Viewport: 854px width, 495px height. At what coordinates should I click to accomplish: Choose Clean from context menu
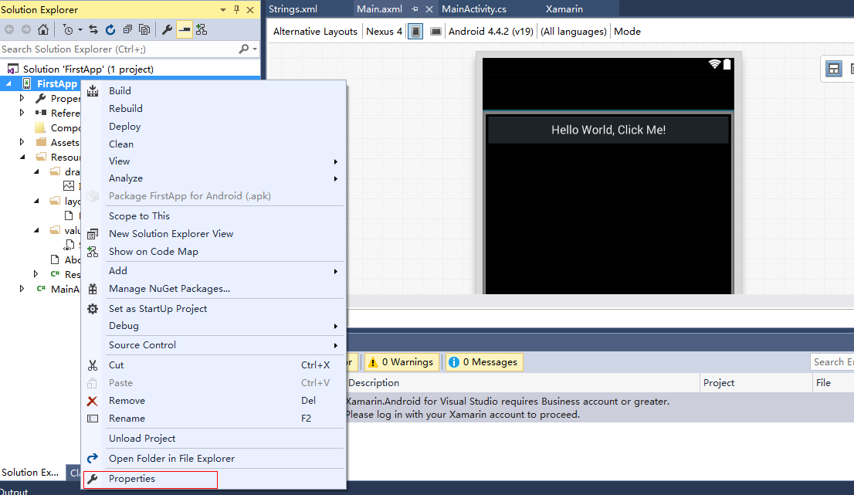click(213, 144)
